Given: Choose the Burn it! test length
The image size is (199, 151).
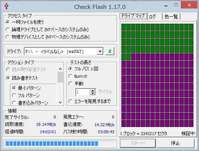Looking at the screenshot, I should click(x=78, y=76).
